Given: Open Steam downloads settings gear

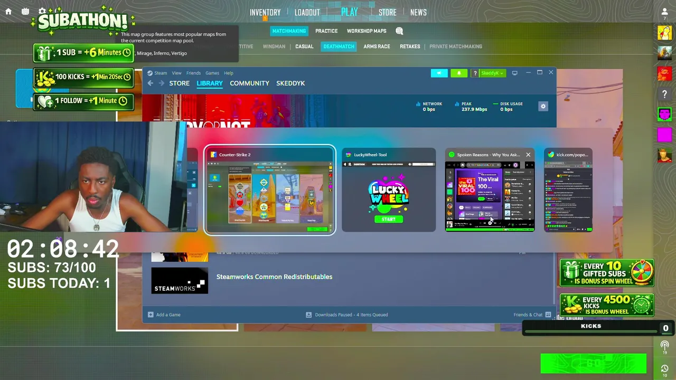Looking at the screenshot, I should pos(543,106).
